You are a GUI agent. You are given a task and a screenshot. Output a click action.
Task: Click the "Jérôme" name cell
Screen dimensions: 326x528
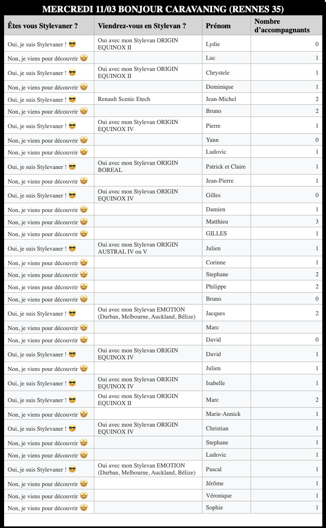pos(215,483)
